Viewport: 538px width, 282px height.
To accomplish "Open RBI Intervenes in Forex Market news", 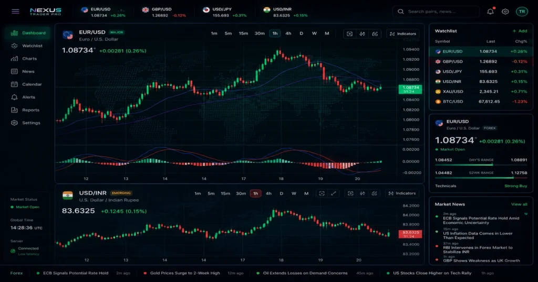I will [478, 250].
